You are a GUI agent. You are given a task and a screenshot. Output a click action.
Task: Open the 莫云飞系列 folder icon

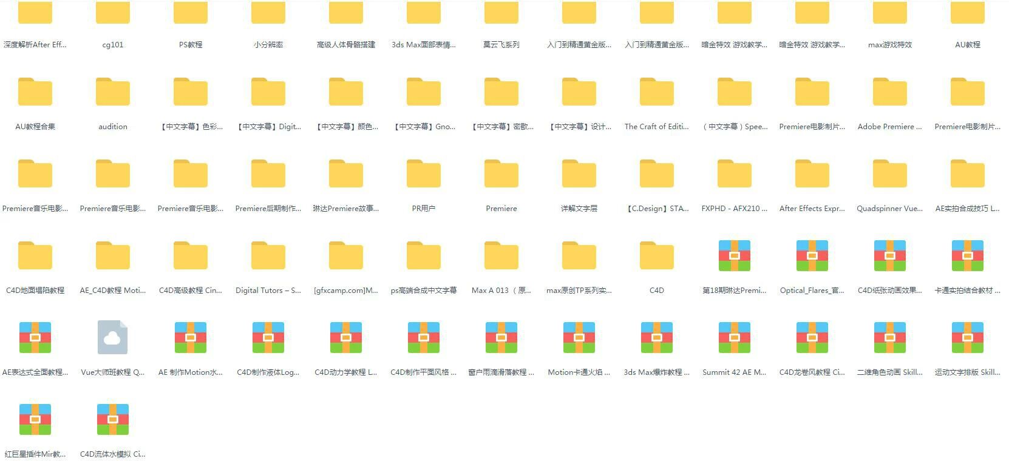501,12
